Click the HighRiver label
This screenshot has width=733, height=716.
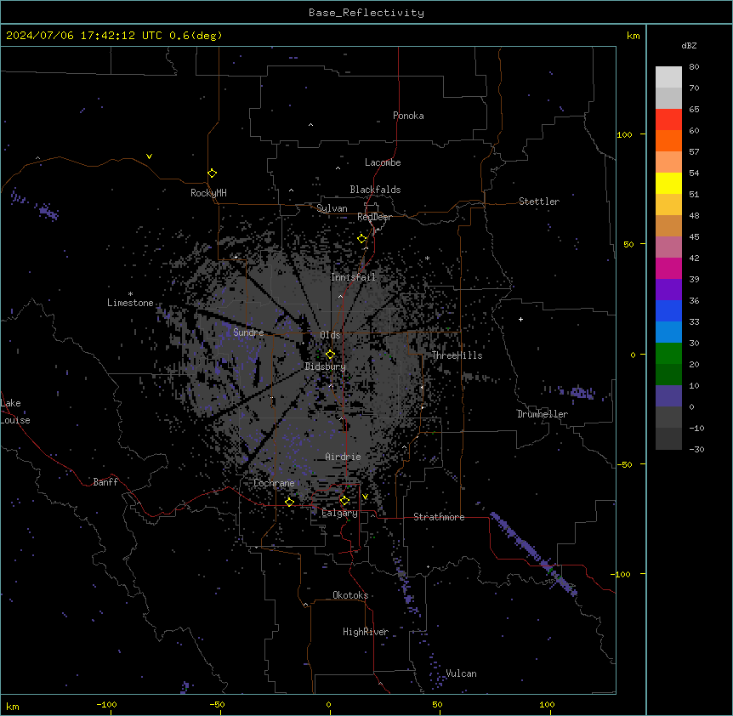click(366, 632)
